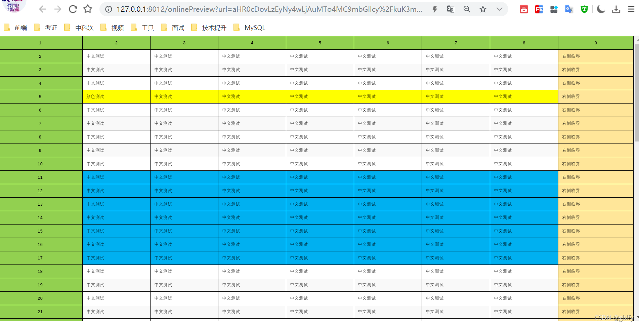639x325 pixels.
Task: Open the 中科软 bookmark folder
Action: point(79,28)
